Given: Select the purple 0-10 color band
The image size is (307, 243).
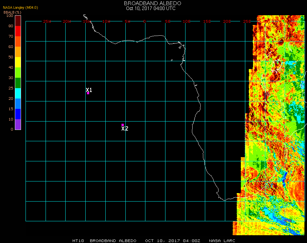Looking at the screenshot, I should coord(18,124).
